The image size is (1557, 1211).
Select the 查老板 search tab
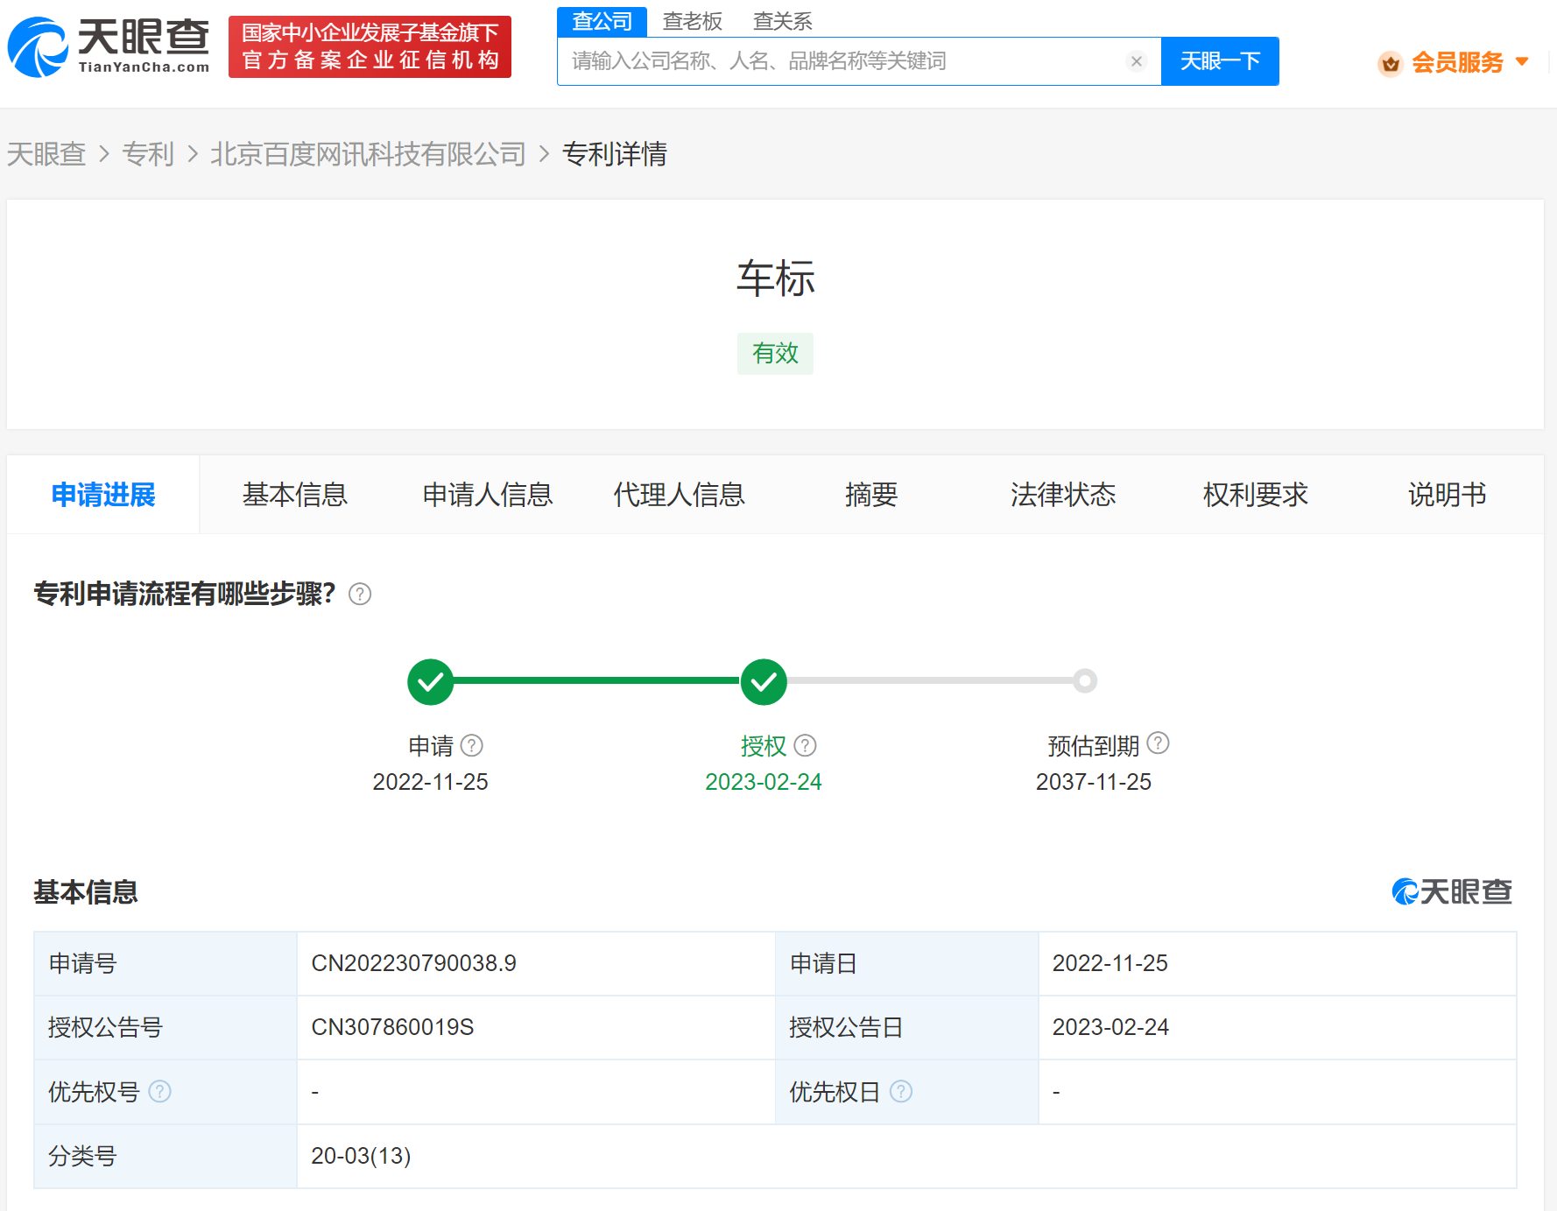(691, 20)
